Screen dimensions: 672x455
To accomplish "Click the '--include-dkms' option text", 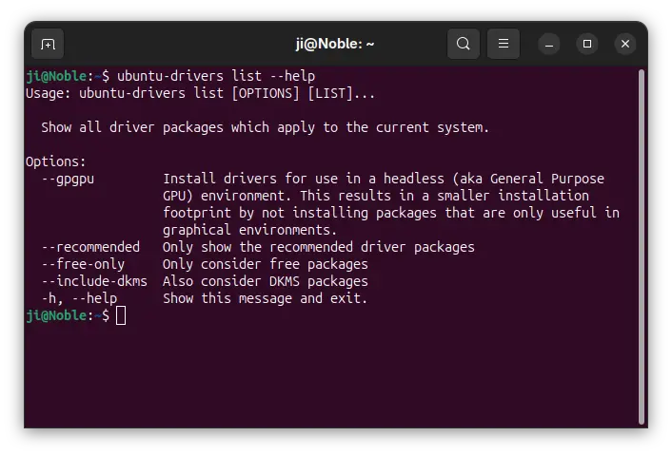I will tap(94, 281).
